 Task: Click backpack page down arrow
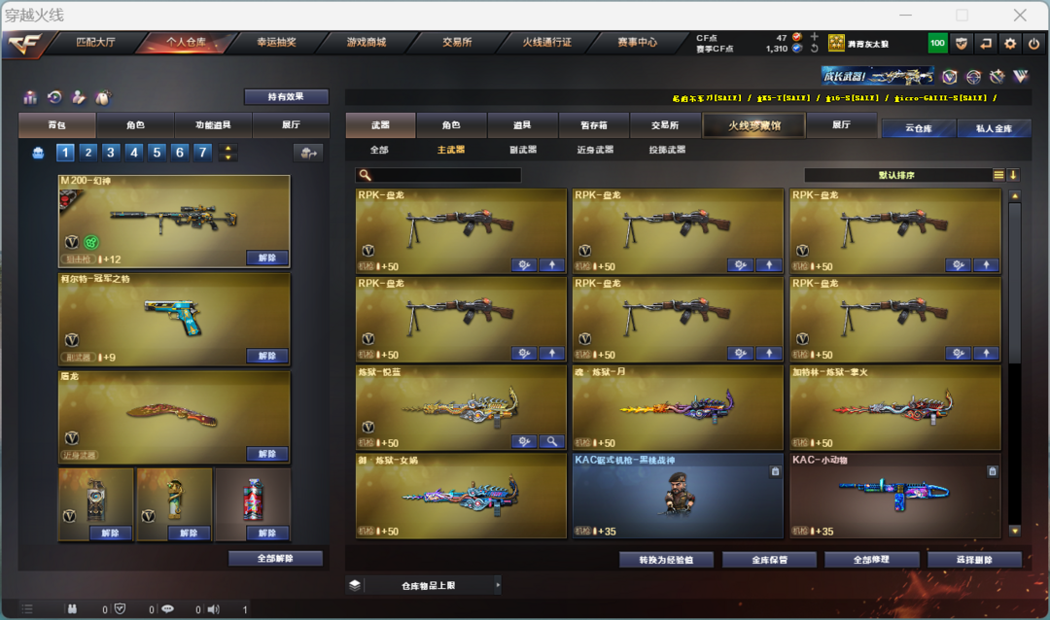228,157
